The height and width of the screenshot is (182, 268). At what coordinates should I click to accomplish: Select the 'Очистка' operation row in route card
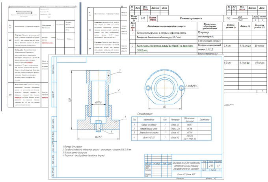click(41, 40)
